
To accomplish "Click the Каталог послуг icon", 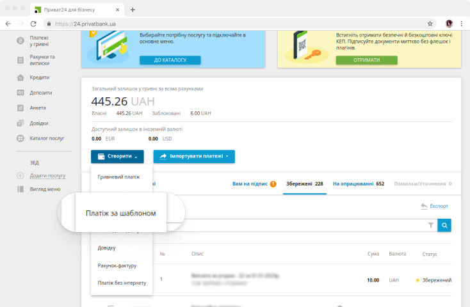I will (20, 139).
